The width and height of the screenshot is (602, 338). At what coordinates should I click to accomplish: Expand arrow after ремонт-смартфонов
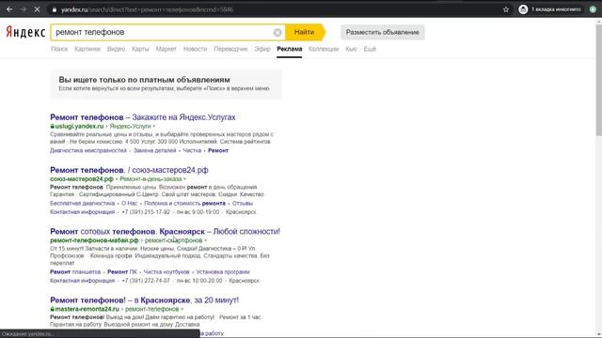(205, 240)
